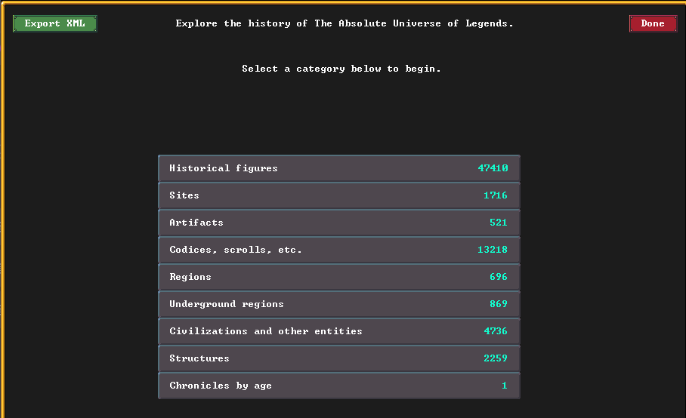Click the 2259 structures count
Viewport: 686px width, 418px height.
click(496, 358)
